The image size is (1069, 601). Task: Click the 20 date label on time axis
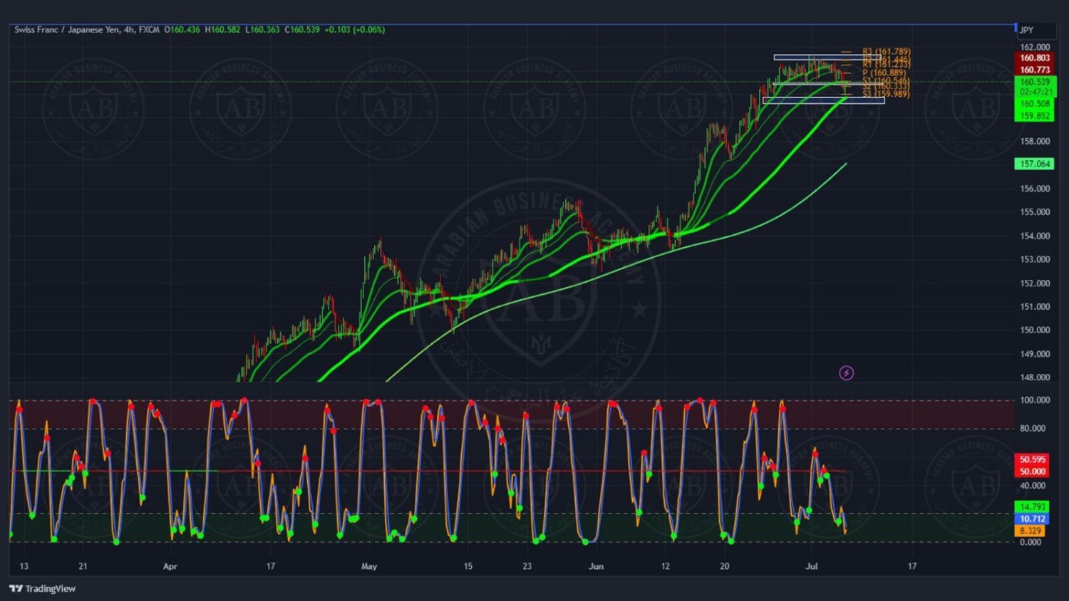724,567
